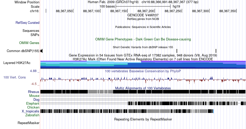Click the X_tropicalis alignment block bar
Image resolution: width=246 pixels, height=129 pixels.
127,111
